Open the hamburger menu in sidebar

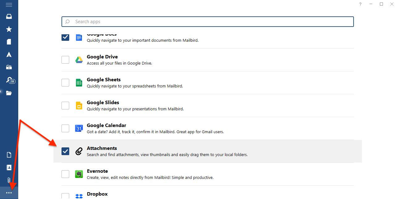point(9,5)
